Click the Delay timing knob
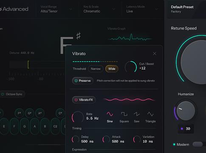 pyautogui.click(x=76, y=139)
